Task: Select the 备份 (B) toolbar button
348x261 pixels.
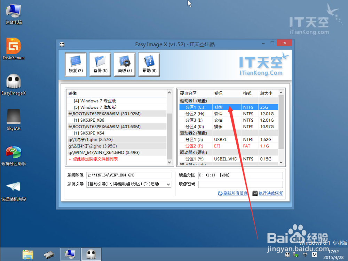Action: tap(100, 65)
